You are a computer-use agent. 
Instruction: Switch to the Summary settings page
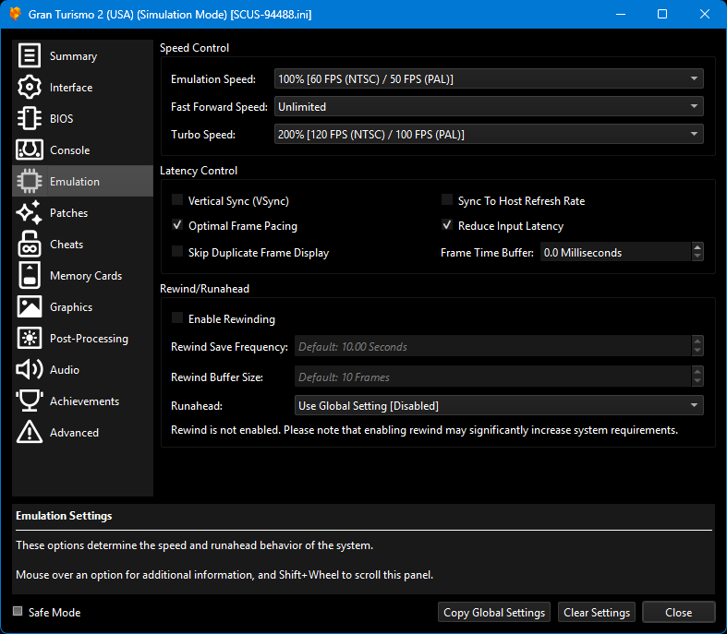tap(73, 56)
